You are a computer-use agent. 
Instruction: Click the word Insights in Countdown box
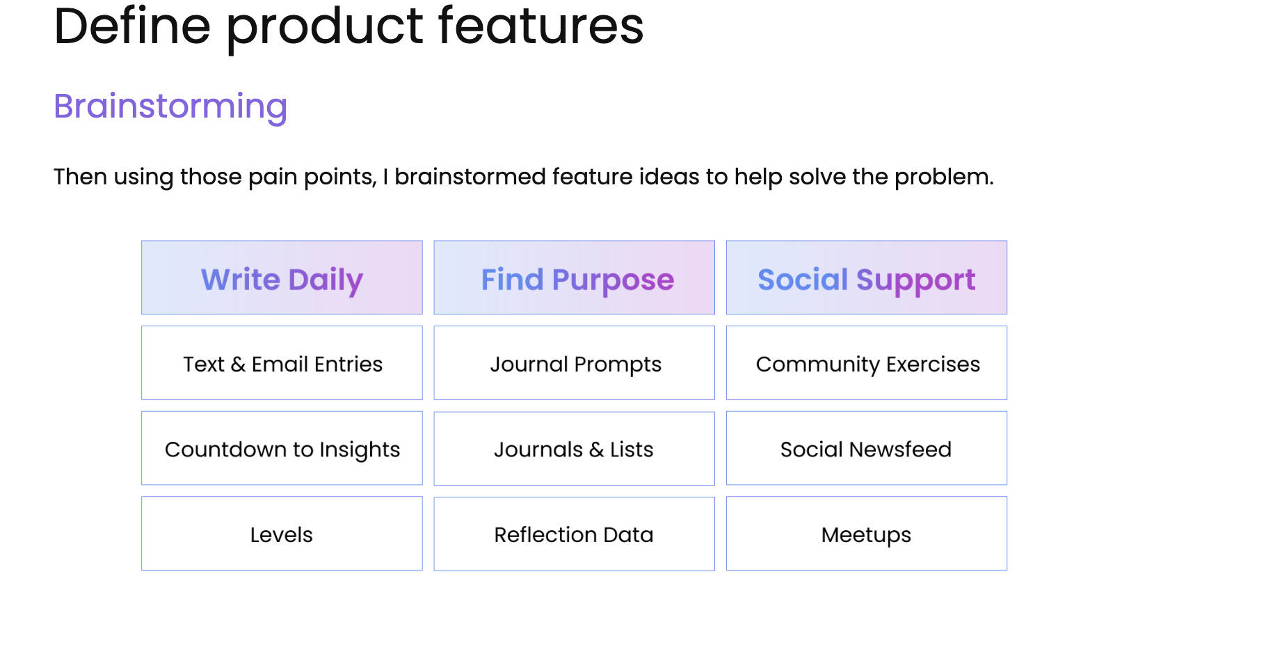(x=360, y=450)
